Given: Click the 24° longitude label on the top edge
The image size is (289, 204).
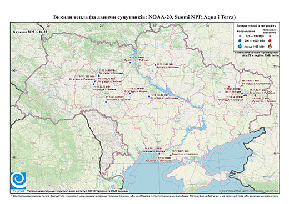Looking at the screenshot, I should (48, 25).
